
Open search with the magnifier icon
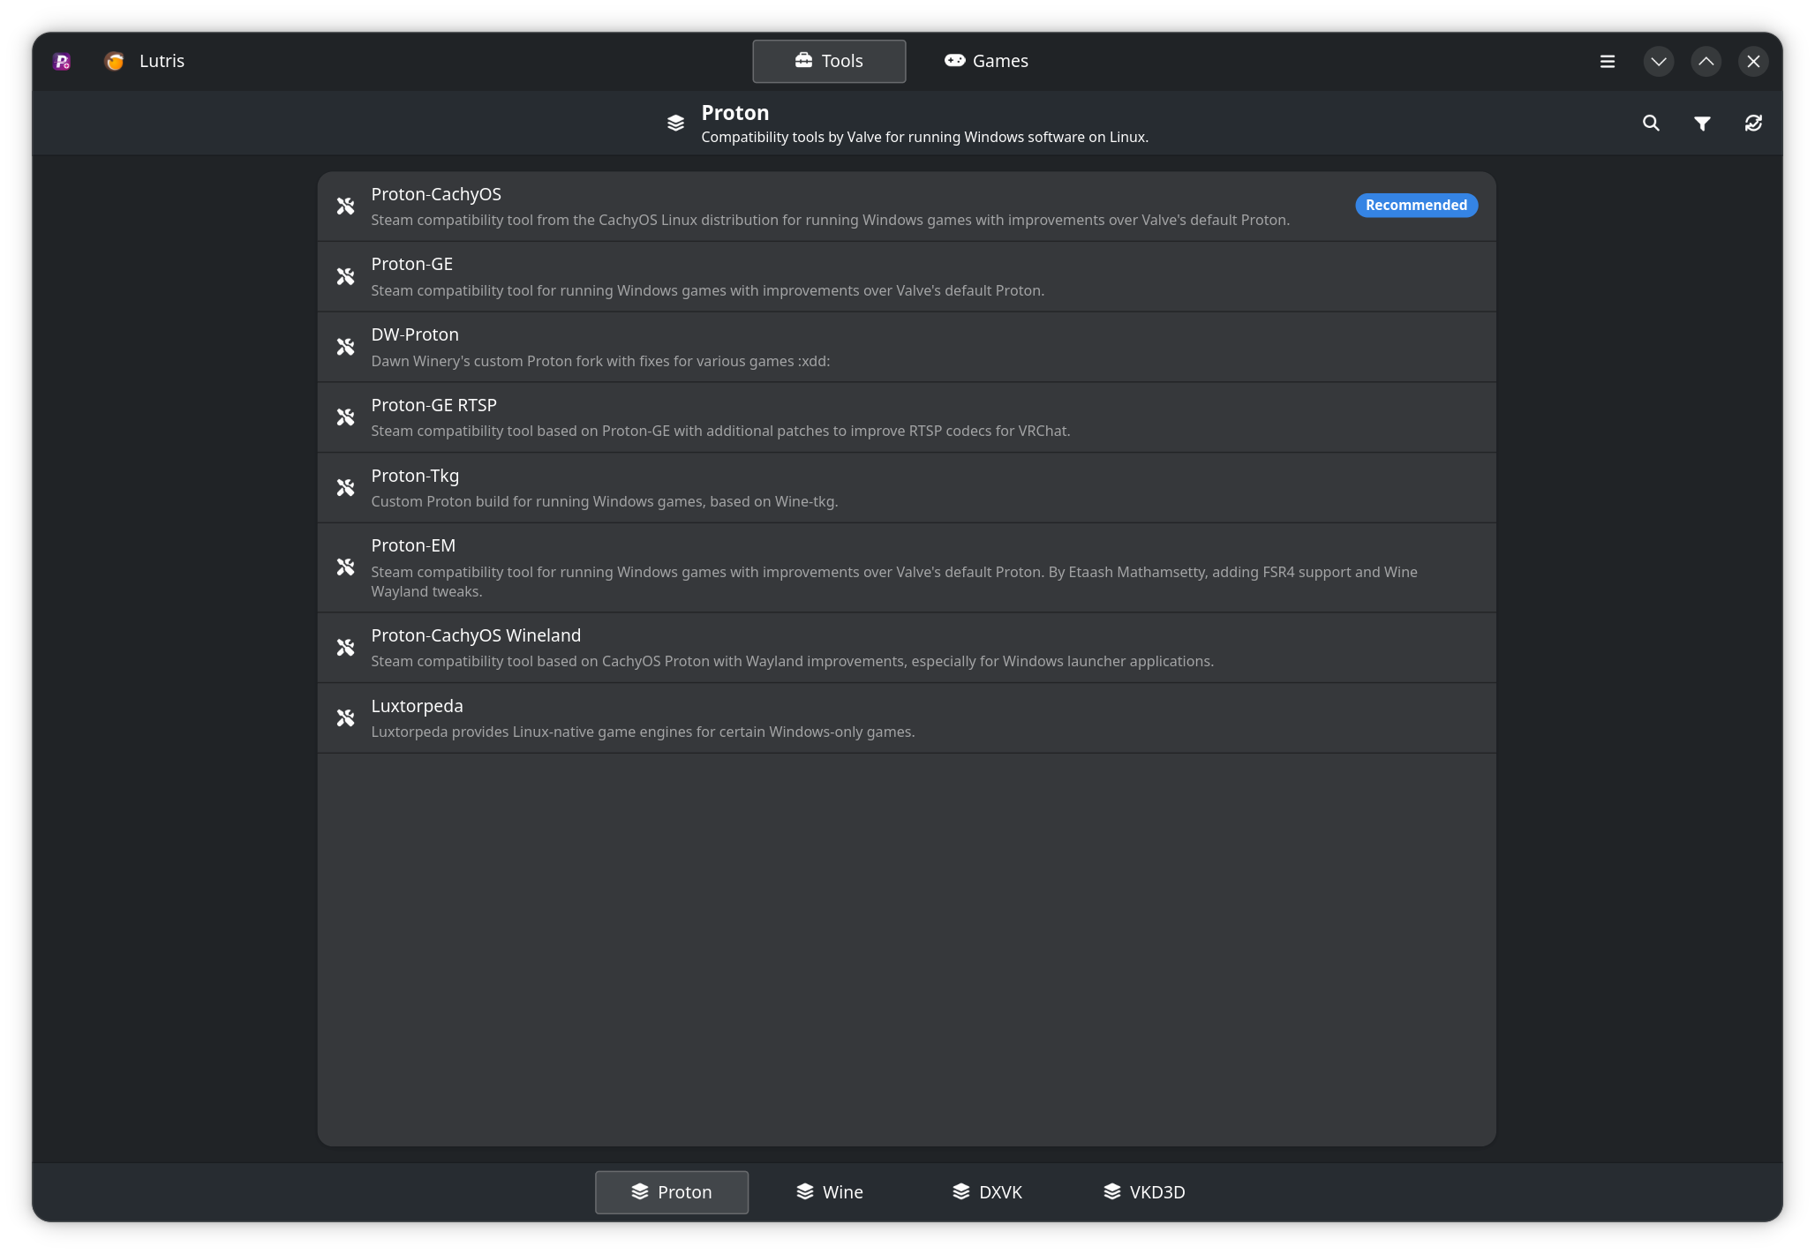pos(1651,123)
